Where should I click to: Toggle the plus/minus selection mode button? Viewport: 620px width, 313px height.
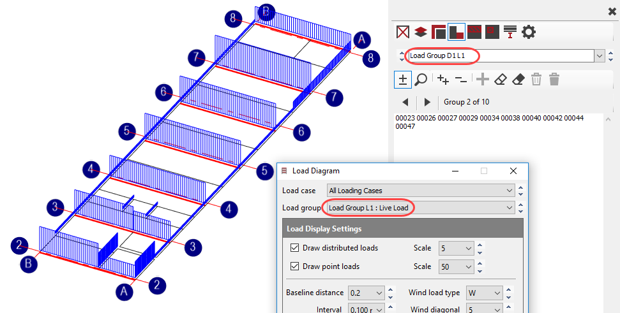click(403, 79)
